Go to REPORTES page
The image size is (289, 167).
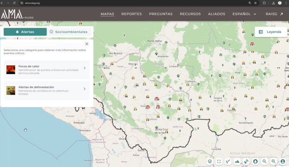(132, 14)
